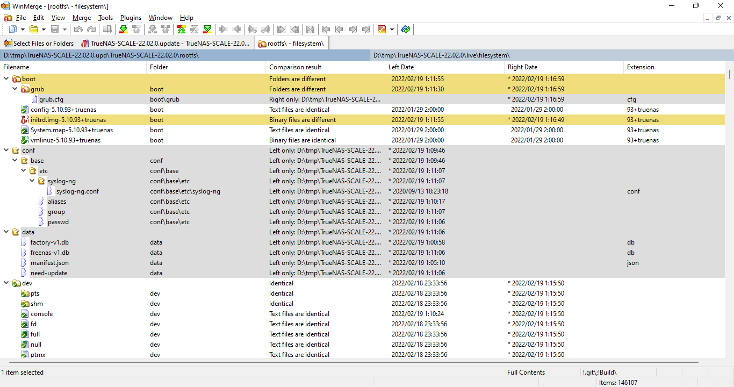
Task: Open the Plugins menu
Action: pos(131,18)
